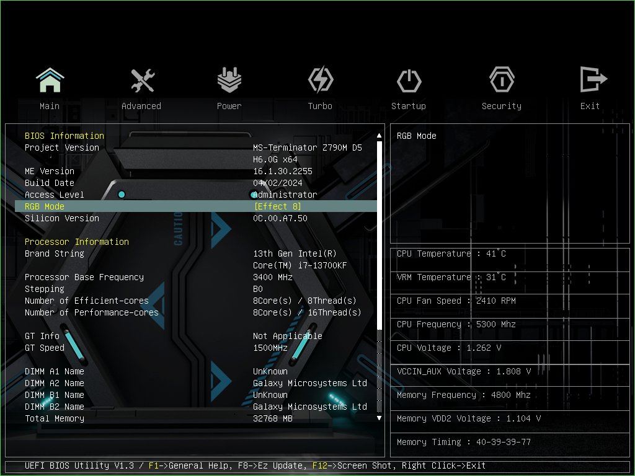Click the 16.1.30.2255 value
Screen dimensions: 635x476
[283, 171]
